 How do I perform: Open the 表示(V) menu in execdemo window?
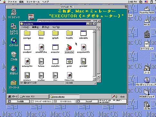(46, 27)
